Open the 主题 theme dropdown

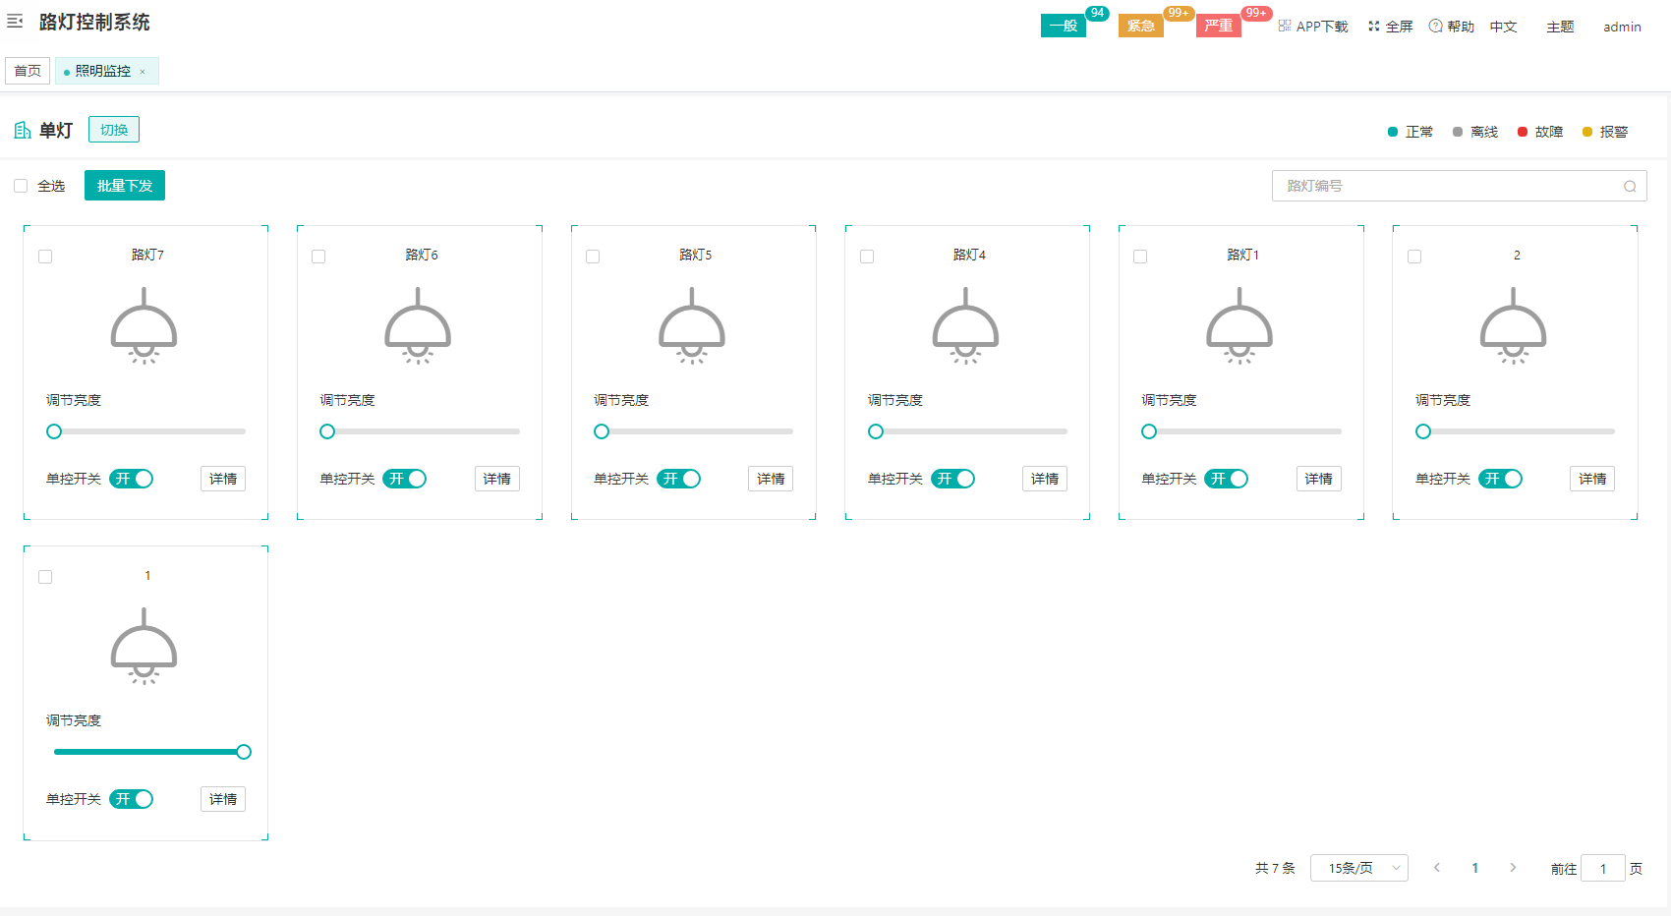[1560, 27]
